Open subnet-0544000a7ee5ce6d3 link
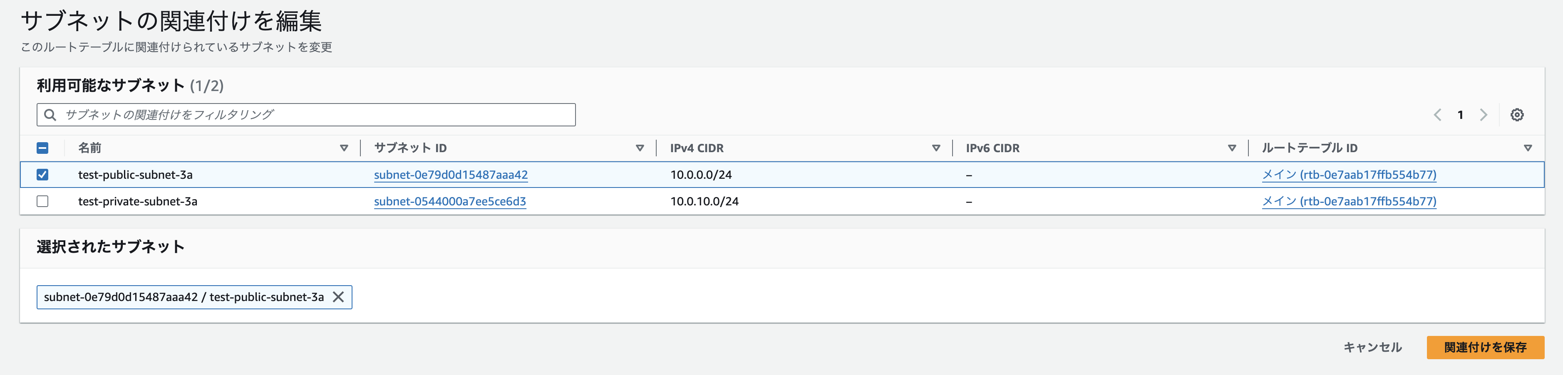Screen dimensions: 1563x375 click(449, 201)
